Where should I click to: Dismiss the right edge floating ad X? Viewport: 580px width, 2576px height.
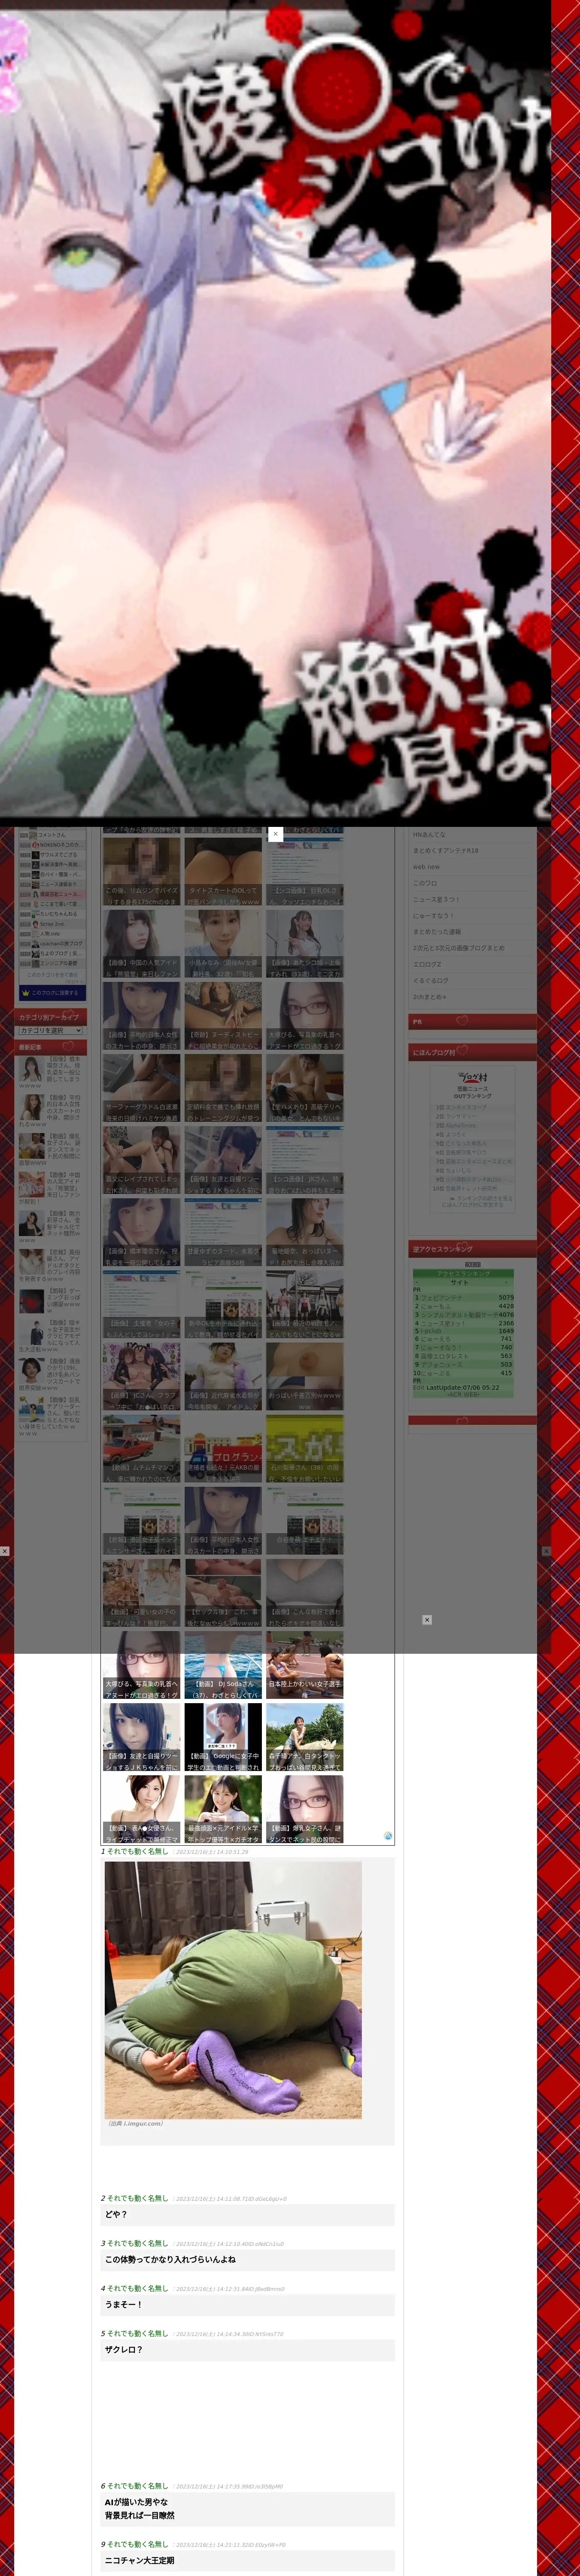(x=546, y=1551)
